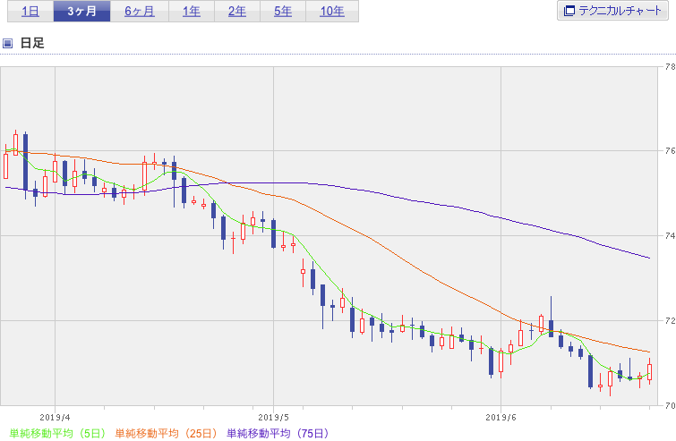Show the 2年 chart period

click(x=237, y=12)
